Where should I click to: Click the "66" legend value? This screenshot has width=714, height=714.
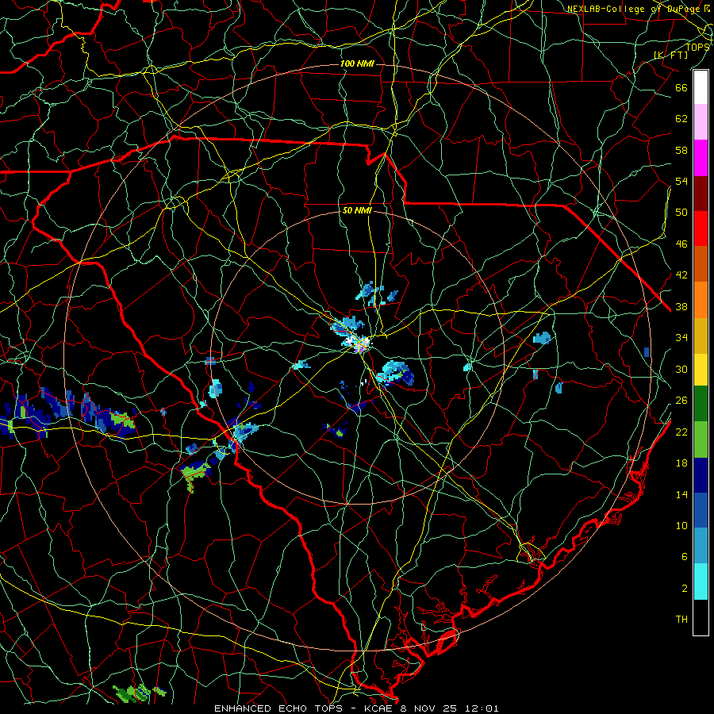point(681,87)
